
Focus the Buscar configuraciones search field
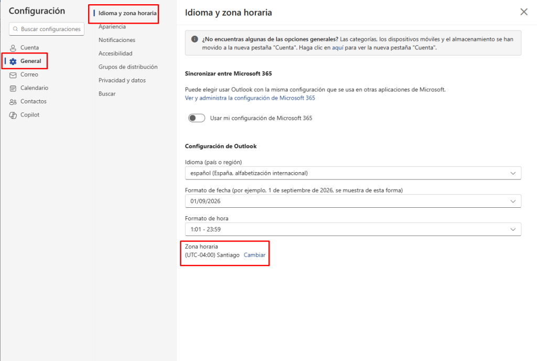pos(50,29)
